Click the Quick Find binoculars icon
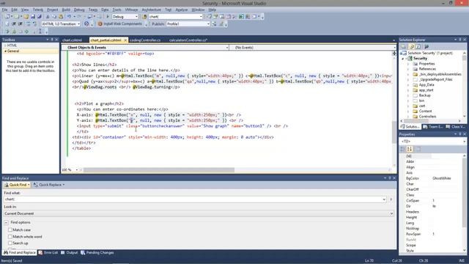The image size is (469, 264). [x=7, y=185]
